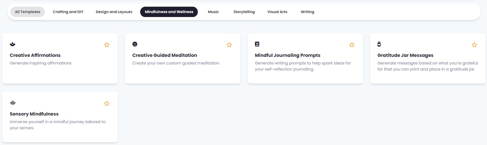
Task: Click the journal book icon on Mindful Journaling Prompts
Action: [257, 44]
